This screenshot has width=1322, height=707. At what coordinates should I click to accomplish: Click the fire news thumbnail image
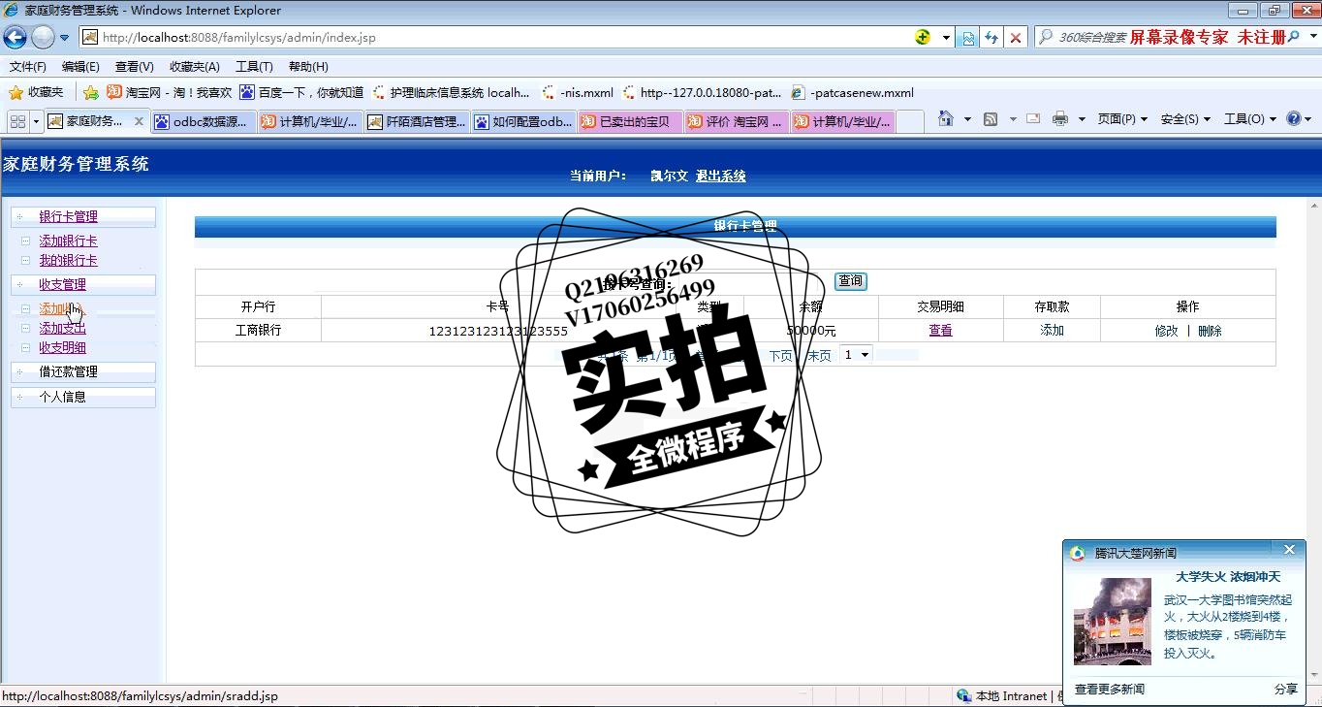pyautogui.click(x=1112, y=621)
